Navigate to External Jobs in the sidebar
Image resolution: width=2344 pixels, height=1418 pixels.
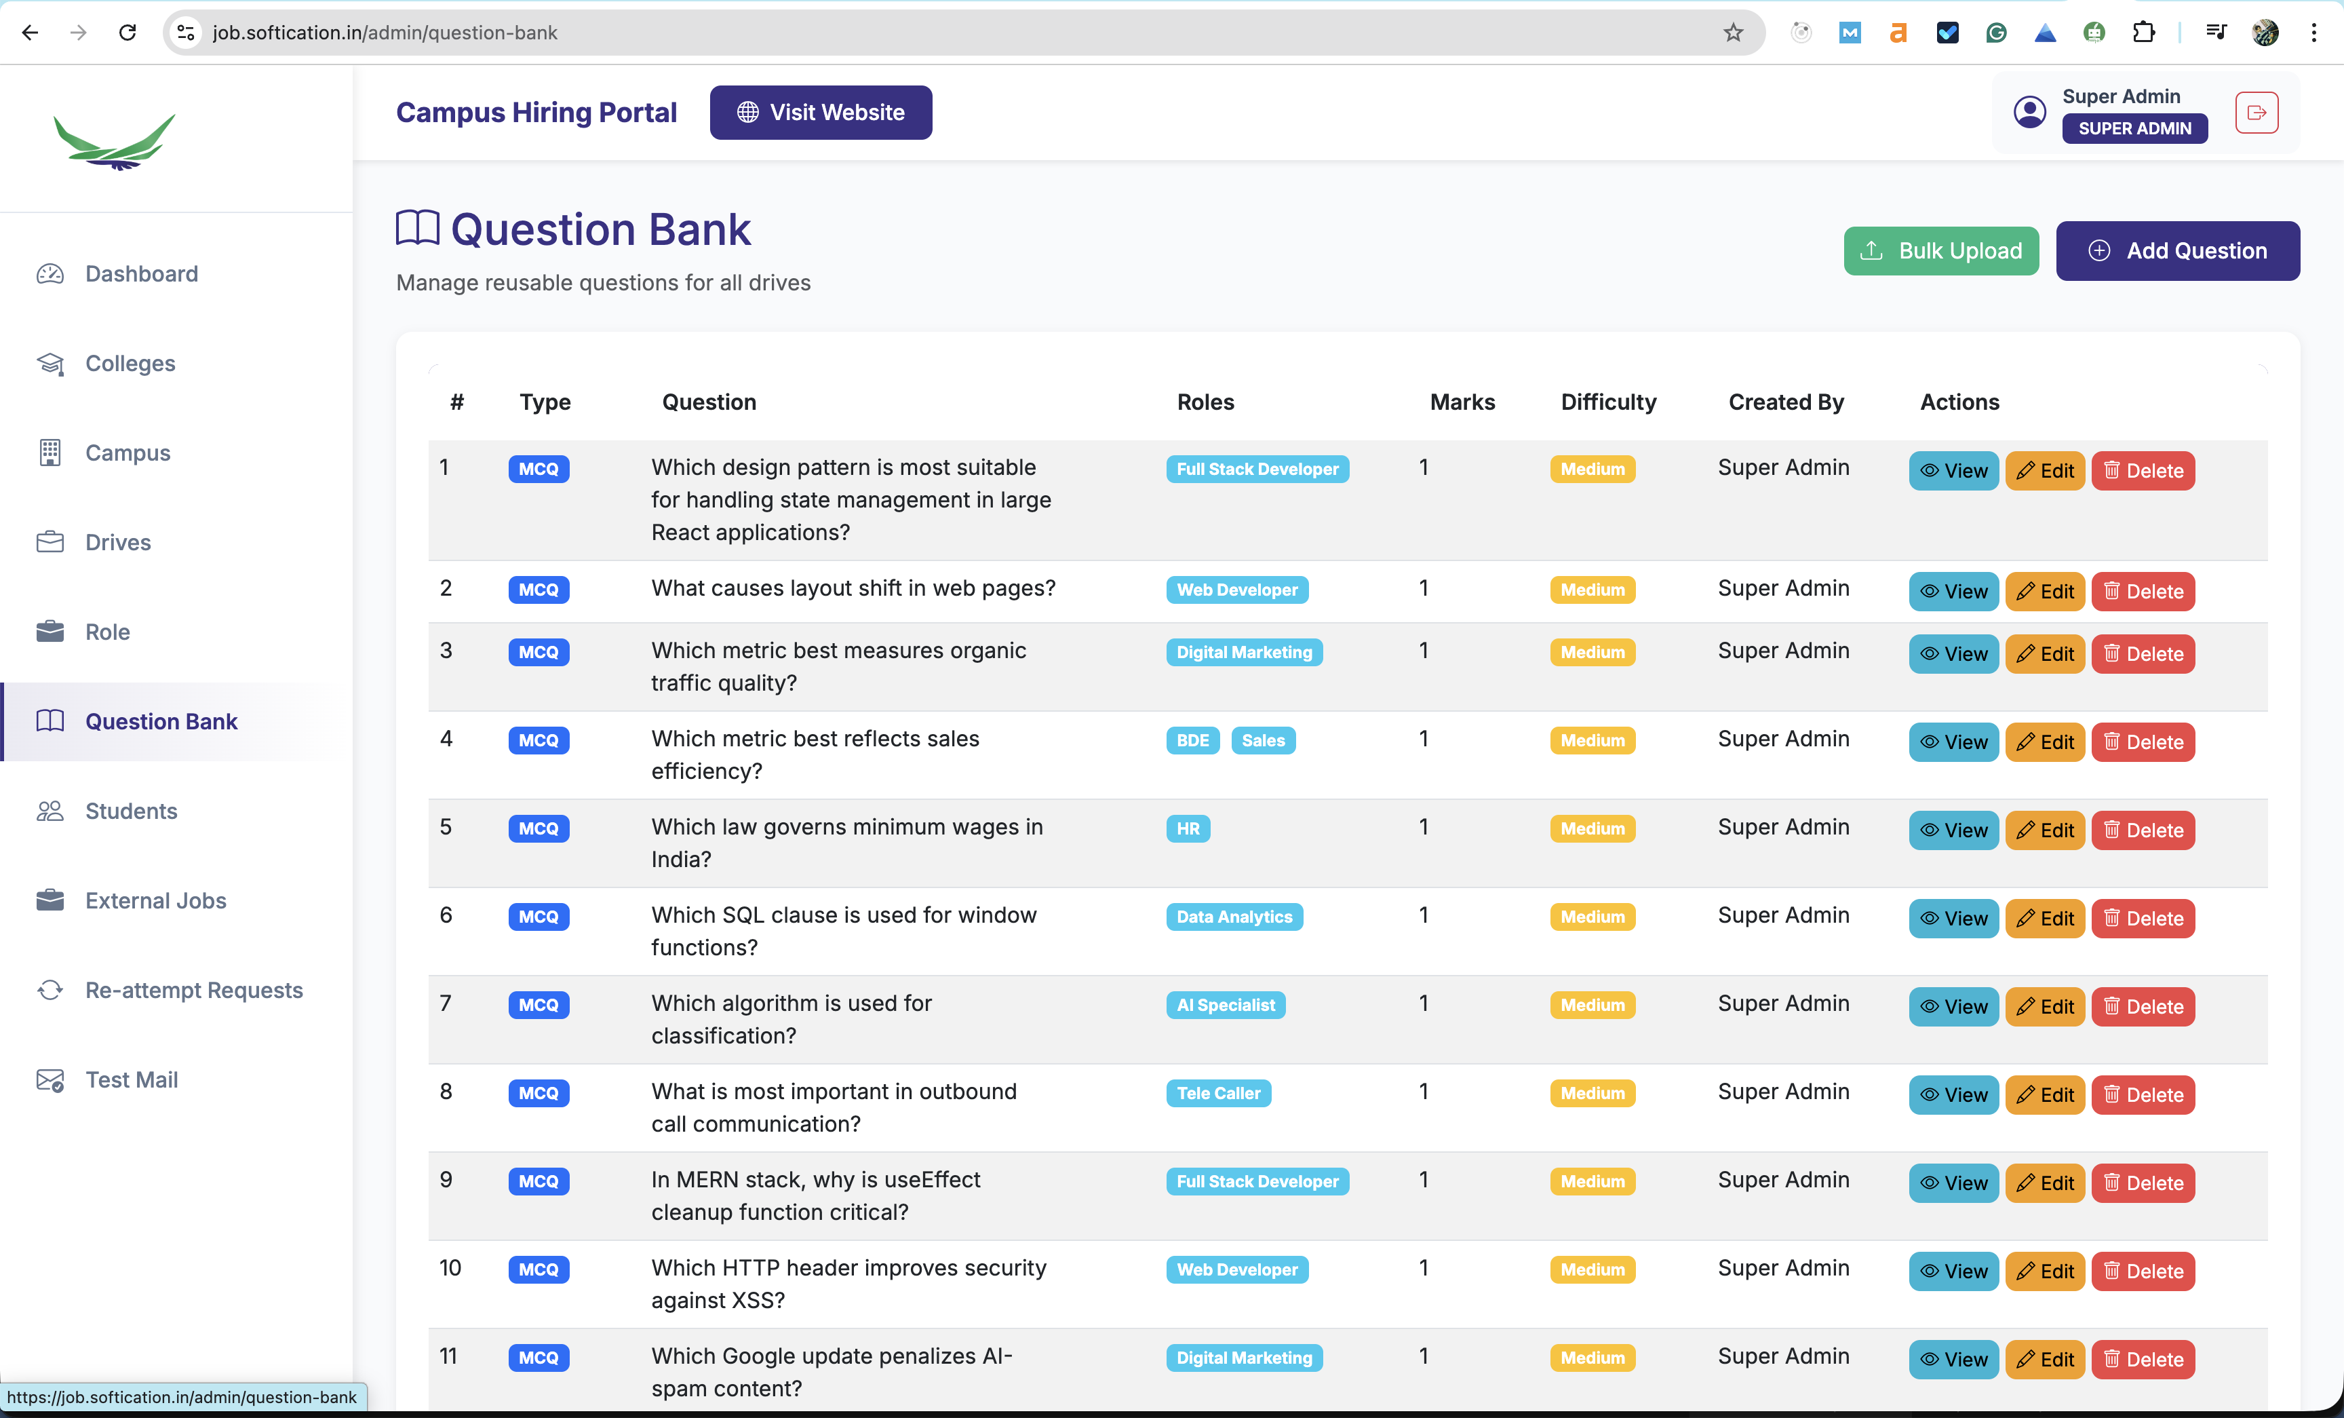pyautogui.click(x=155, y=900)
